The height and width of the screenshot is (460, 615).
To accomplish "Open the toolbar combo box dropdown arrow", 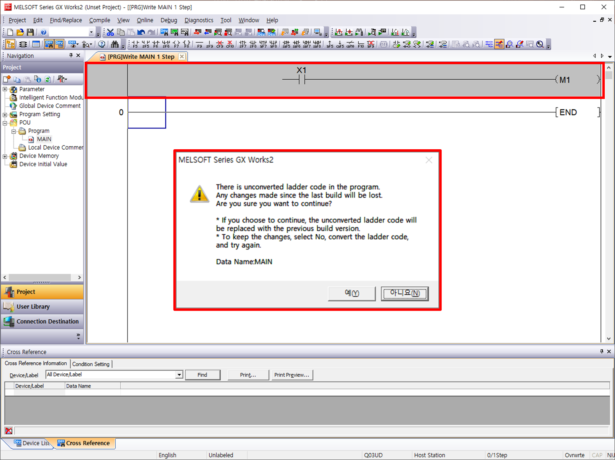I will 92,32.
